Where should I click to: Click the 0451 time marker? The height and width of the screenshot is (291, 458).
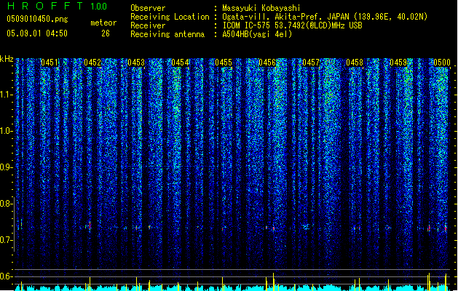click(x=49, y=63)
